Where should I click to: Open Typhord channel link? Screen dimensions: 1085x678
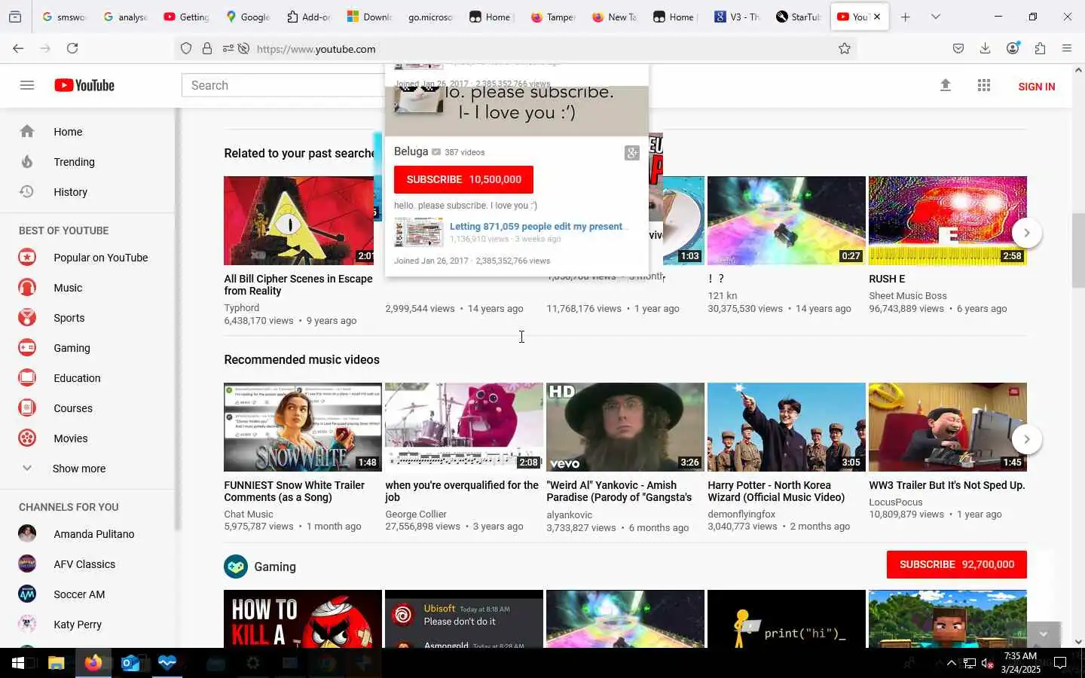click(242, 308)
